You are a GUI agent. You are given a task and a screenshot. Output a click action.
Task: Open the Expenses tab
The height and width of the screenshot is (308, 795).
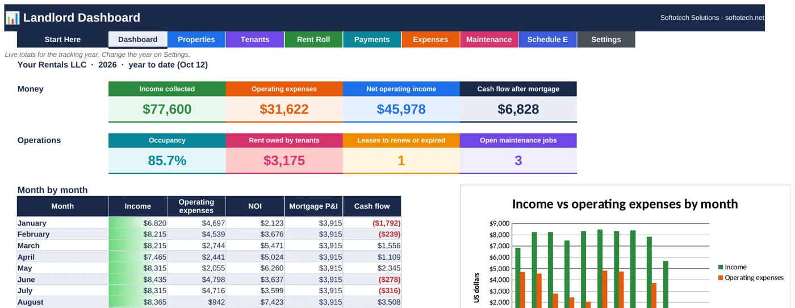430,39
